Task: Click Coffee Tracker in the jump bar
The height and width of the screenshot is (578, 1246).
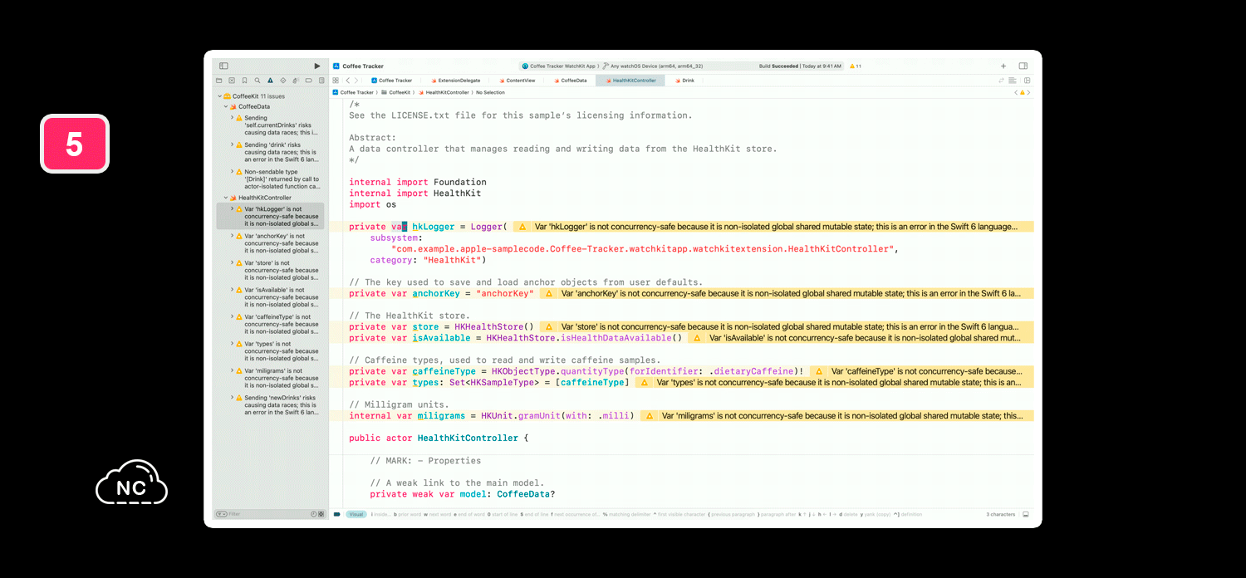Action: click(354, 92)
